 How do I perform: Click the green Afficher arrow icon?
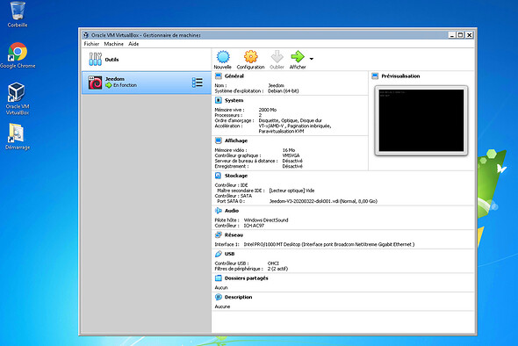click(x=298, y=56)
